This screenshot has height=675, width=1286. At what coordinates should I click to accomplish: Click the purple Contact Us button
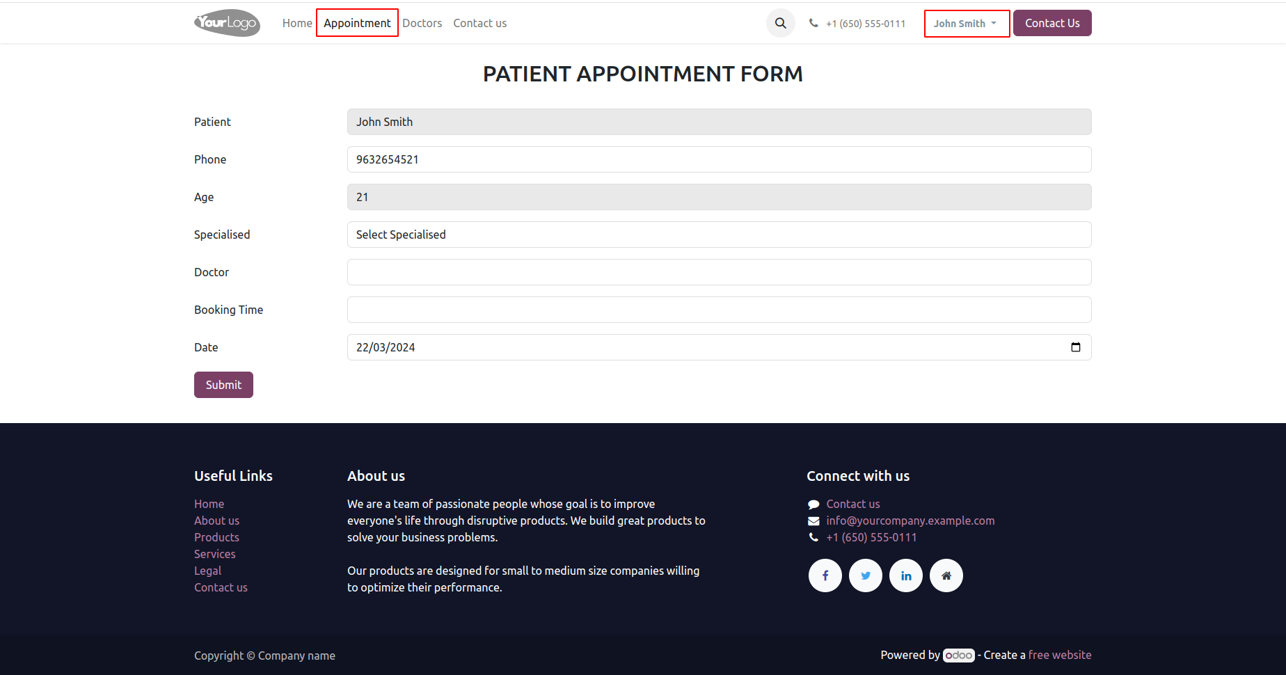[x=1052, y=23]
